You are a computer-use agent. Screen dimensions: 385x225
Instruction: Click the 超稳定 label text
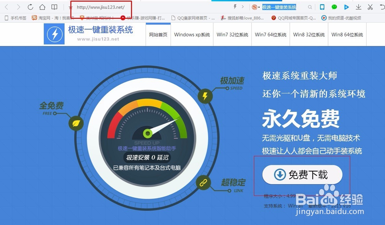pos(233,182)
